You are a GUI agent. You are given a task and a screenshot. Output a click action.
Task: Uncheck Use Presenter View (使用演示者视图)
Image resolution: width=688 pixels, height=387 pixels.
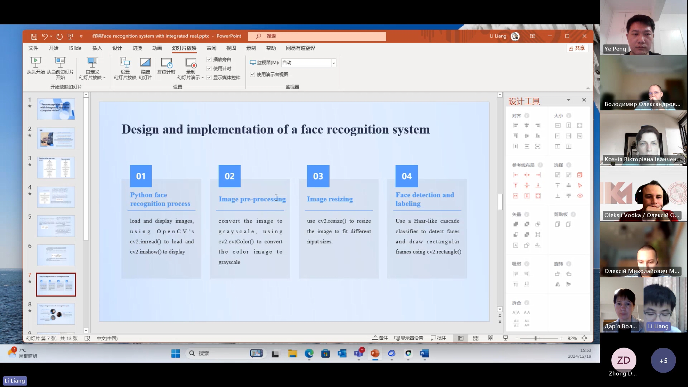point(253,75)
